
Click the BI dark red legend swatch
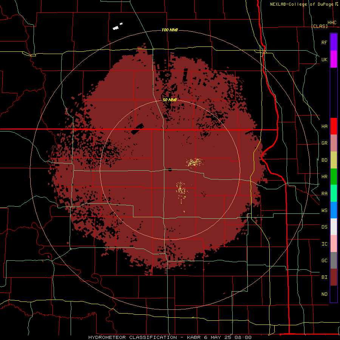[x=334, y=277]
